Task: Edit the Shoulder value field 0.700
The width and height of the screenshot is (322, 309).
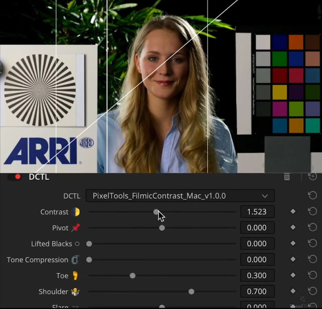Action: (257, 291)
